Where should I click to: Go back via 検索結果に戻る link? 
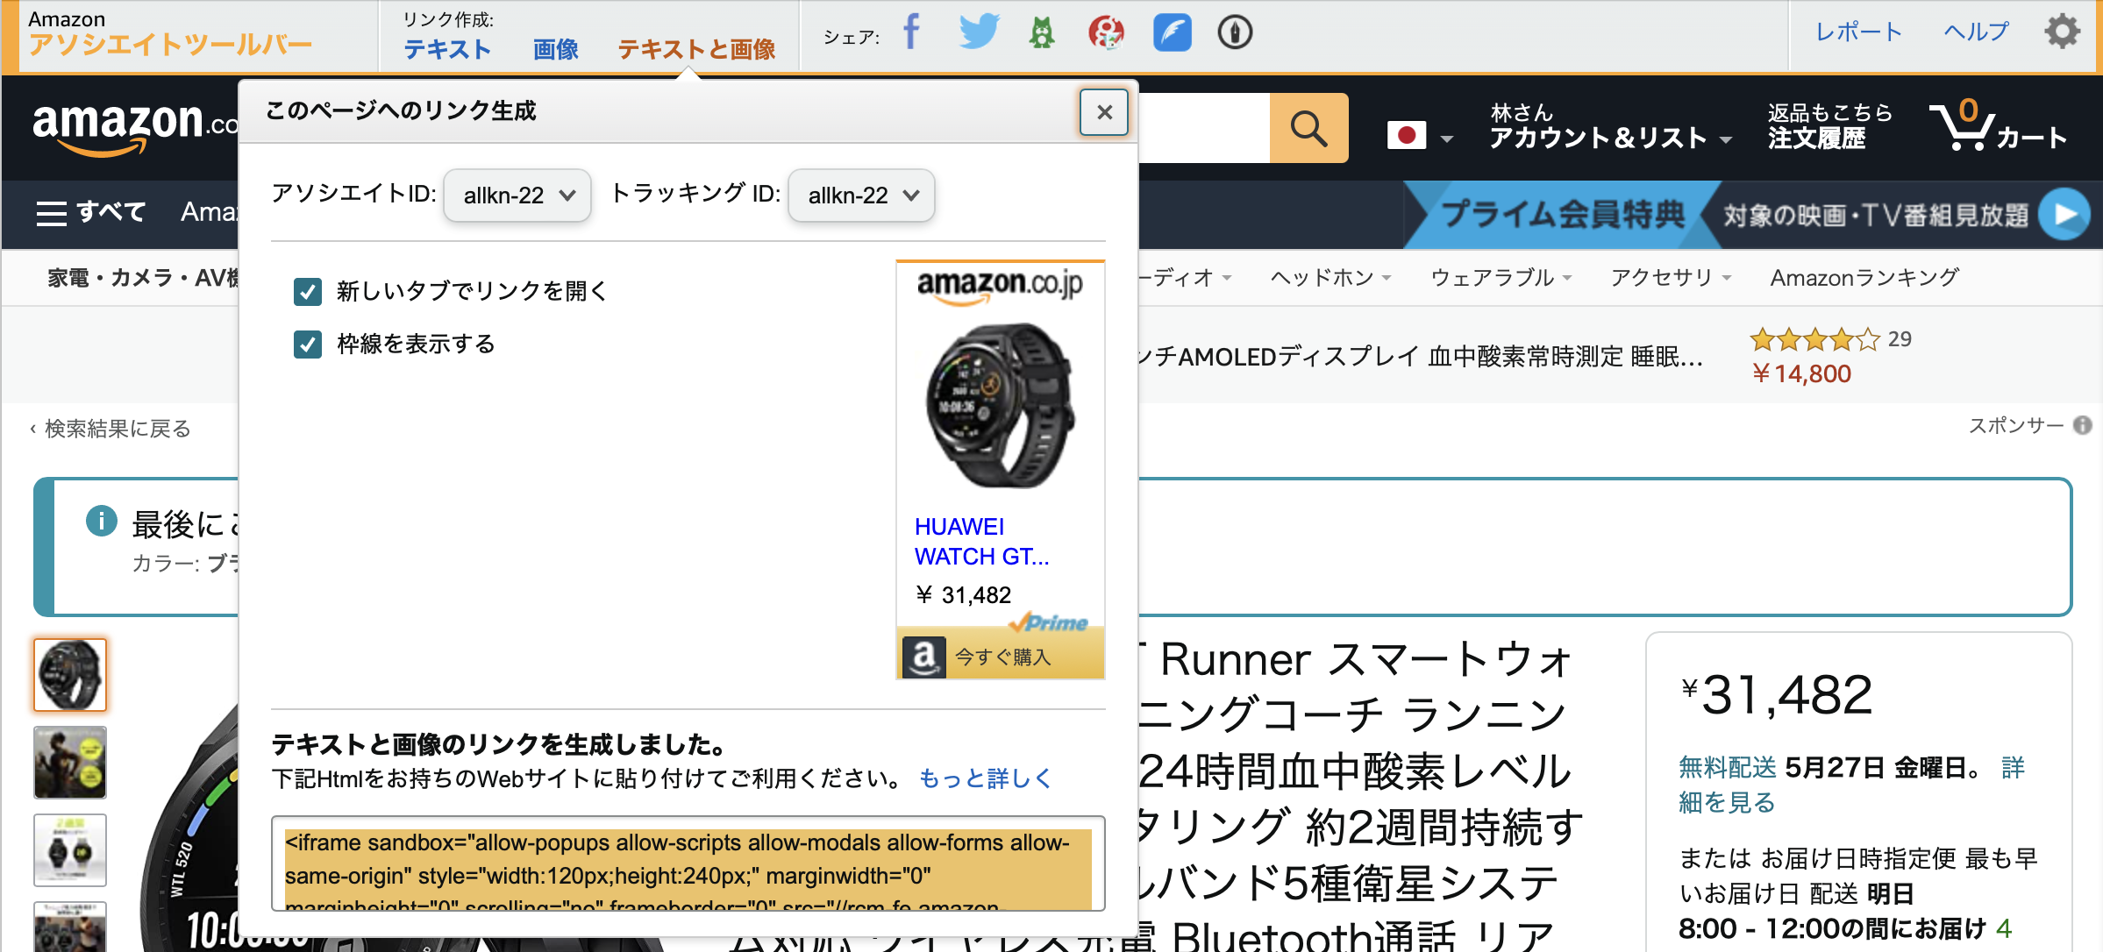click(x=110, y=429)
